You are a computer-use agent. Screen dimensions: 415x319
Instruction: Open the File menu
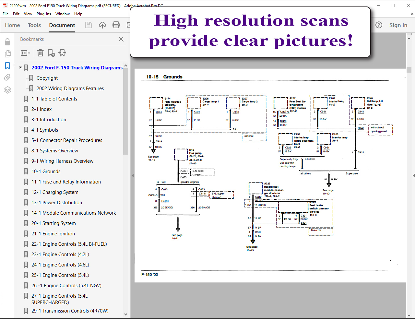[6, 14]
